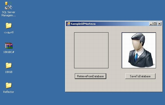This screenshot has width=165, height=105.
Task: Select the Reflector folder icon
Action: (x=9, y=85)
